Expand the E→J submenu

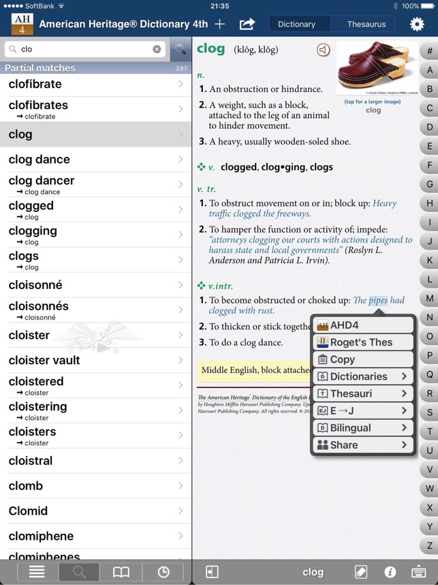[363, 410]
